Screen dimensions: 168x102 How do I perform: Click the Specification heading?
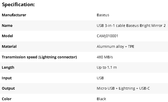click(18, 5)
